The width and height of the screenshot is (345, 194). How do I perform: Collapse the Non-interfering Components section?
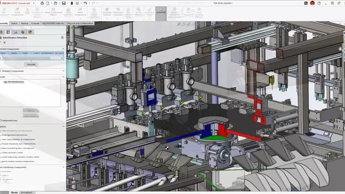(63, 167)
